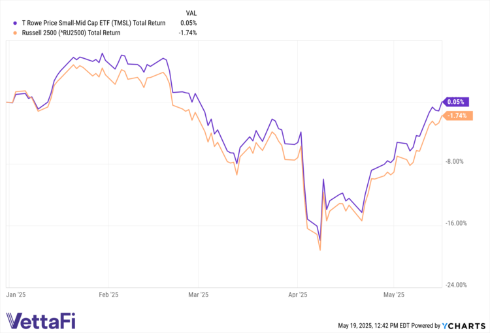Click the -1.74% value in the legend
490x333 pixels.
tap(188, 32)
